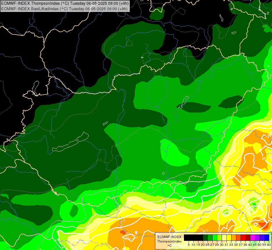Click the legend label '25'
The width and height of the screenshot is (272, 250).
pos(208,245)
